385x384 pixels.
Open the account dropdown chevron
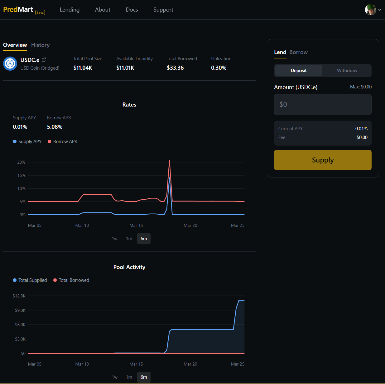(380, 10)
